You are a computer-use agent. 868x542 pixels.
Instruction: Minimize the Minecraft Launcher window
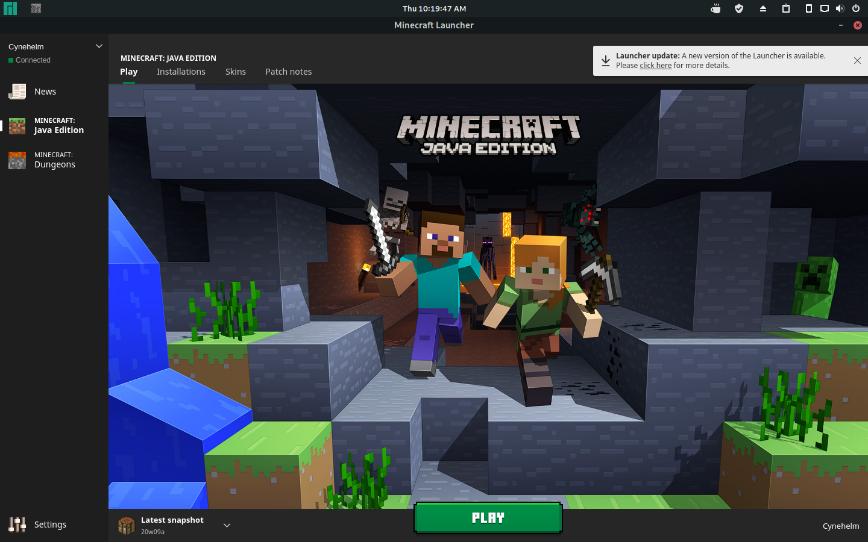841,25
